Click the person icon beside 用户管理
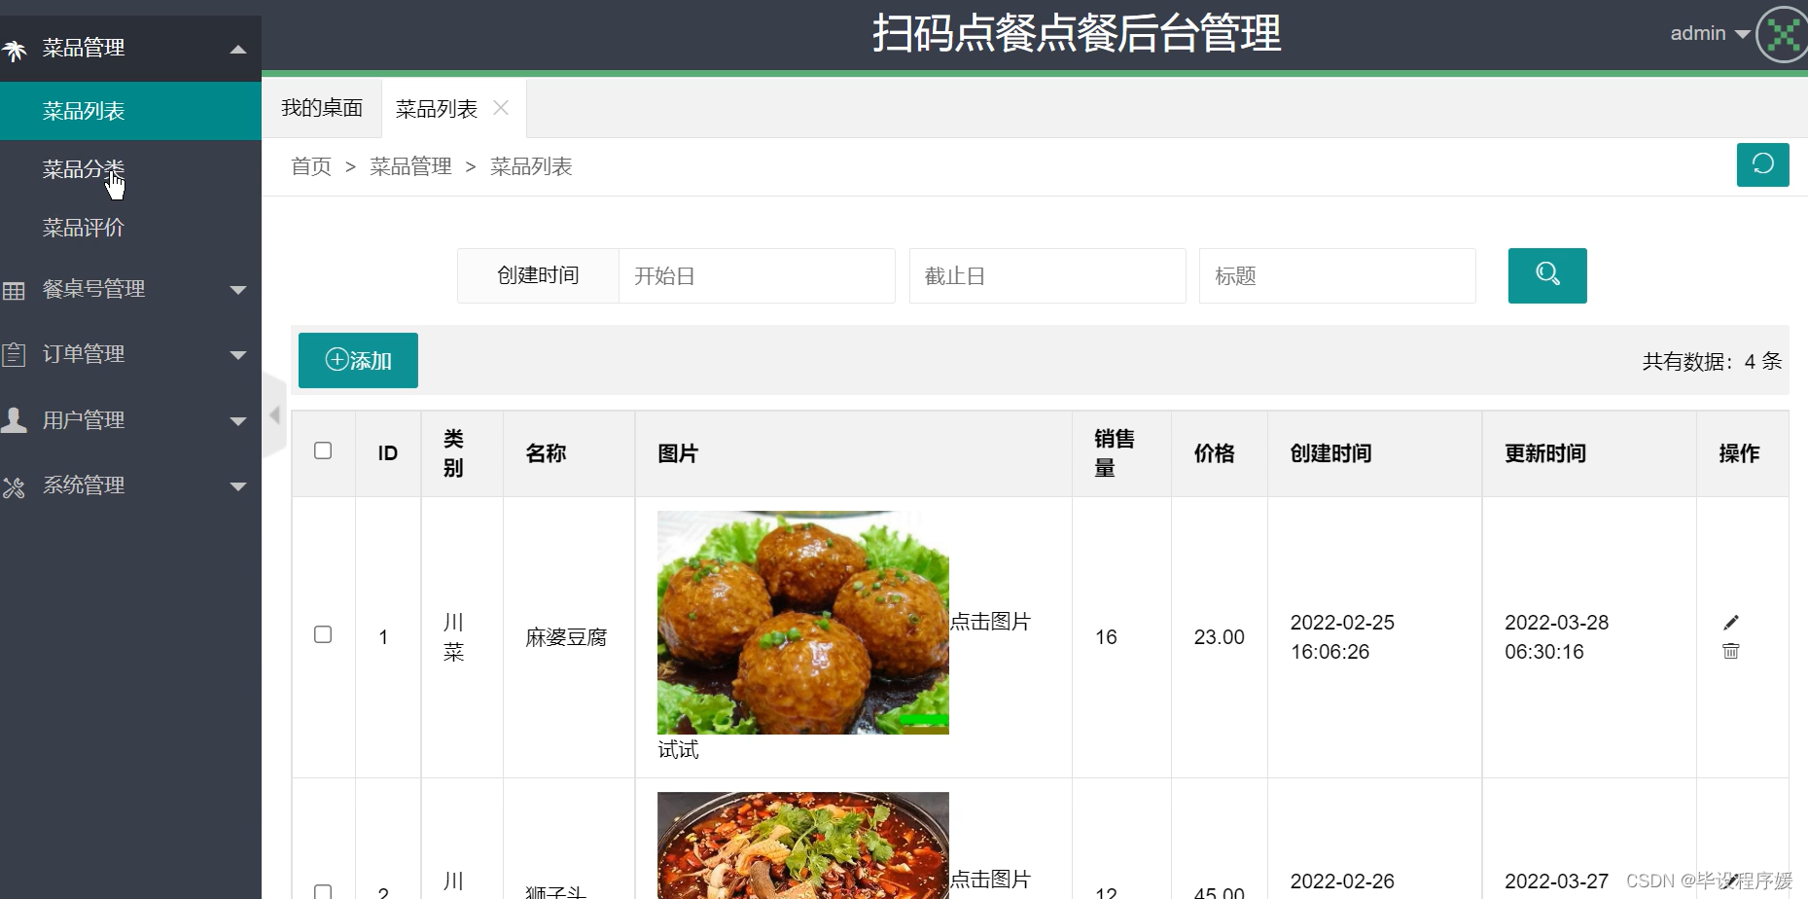1808x899 pixels. tap(14, 420)
